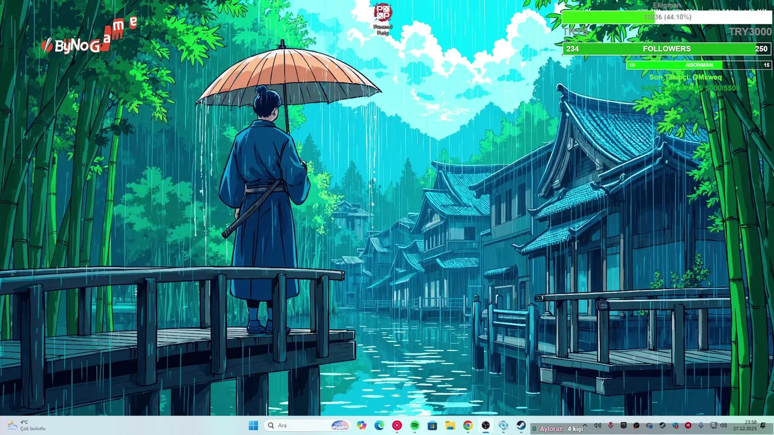Open the network status tray icon
Image resolution: width=774 pixels, height=435 pixels.
pyautogui.click(x=714, y=425)
